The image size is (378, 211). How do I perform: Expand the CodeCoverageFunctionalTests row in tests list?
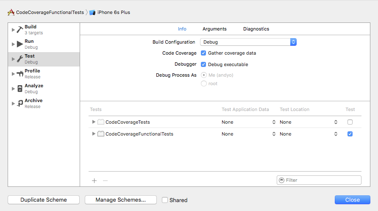tap(94, 133)
